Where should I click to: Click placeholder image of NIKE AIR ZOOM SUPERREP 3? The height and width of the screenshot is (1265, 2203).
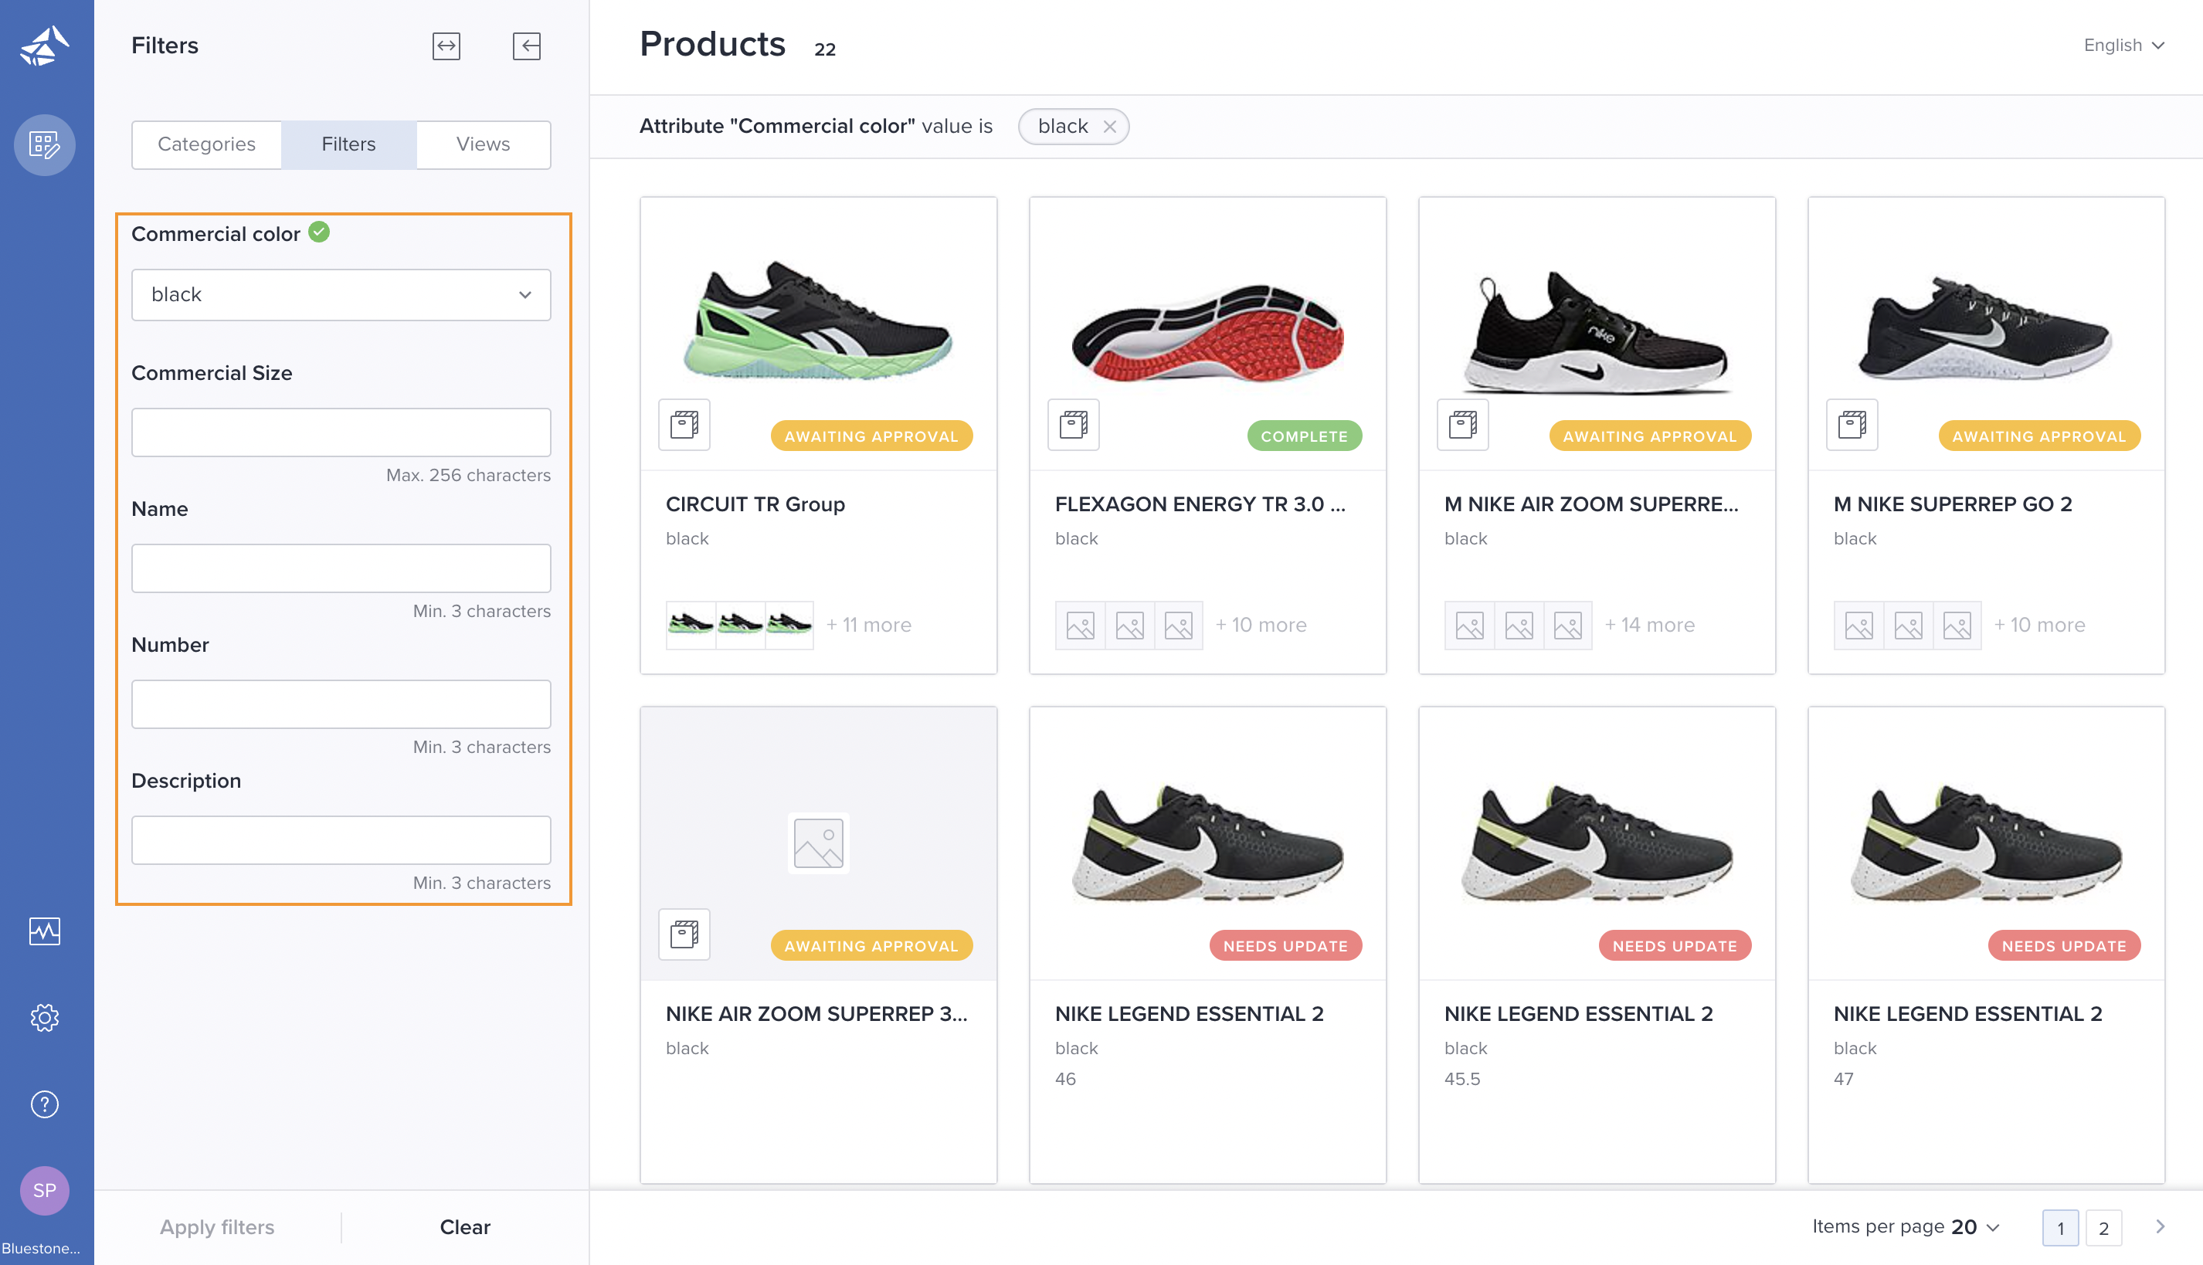coord(819,843)
